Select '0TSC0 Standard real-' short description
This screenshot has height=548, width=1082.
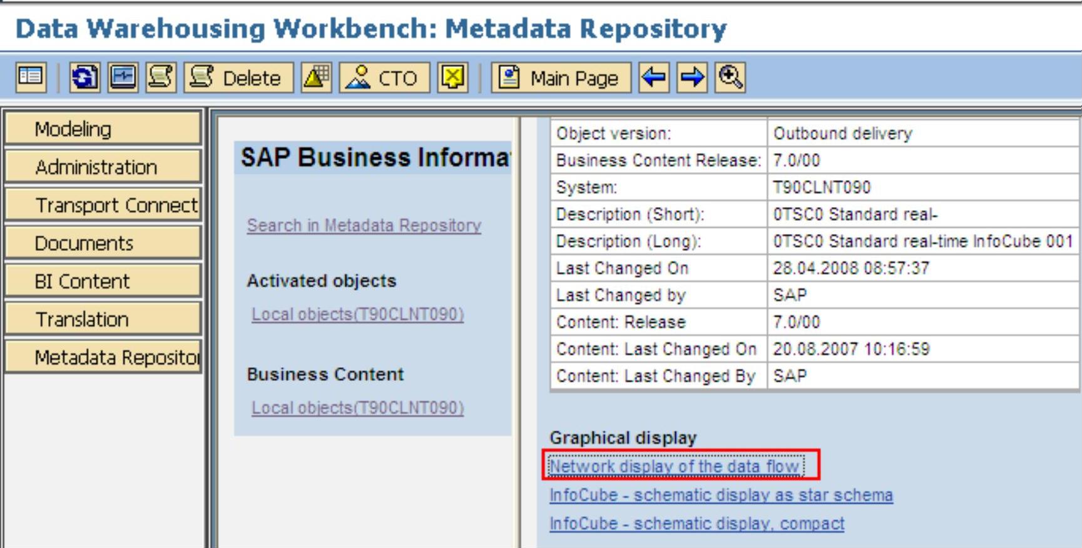(x=923, y=214)
